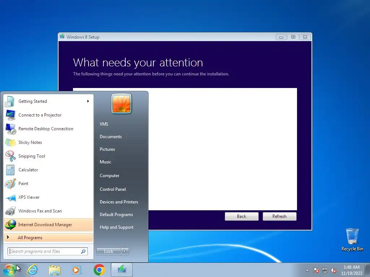Open Snipping Tool scissors icon

click(10, 156)
